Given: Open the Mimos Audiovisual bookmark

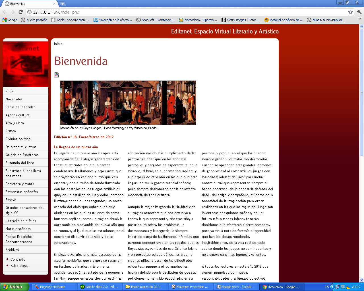Looking at the screenshot, I should [x=326, y=20].
